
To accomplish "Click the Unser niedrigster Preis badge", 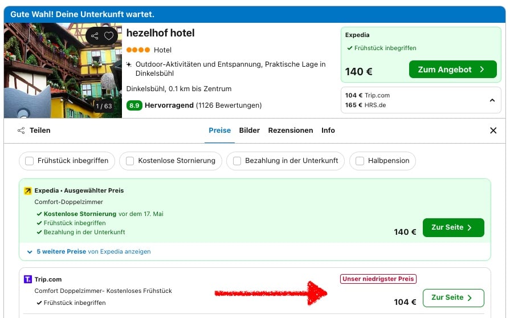I will [378, 279].
